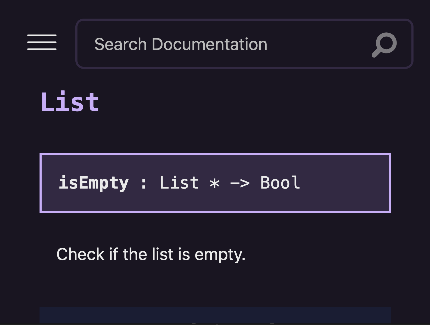
Task: Click the word Search in placeholder
Action: click(121, 44)
